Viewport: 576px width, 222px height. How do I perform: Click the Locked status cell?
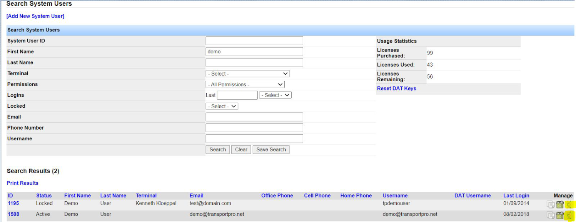[44, 203]
